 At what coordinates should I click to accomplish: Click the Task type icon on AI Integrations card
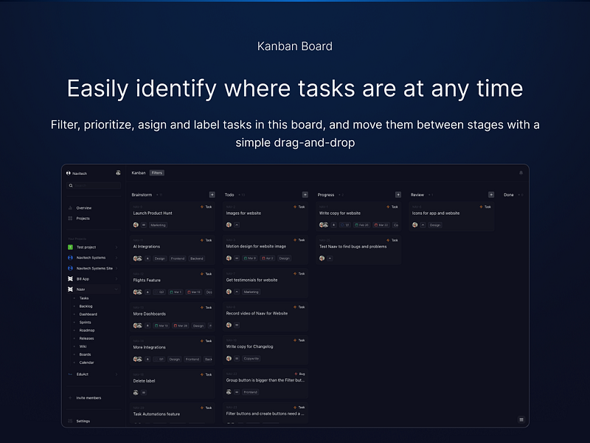[202, 241]
